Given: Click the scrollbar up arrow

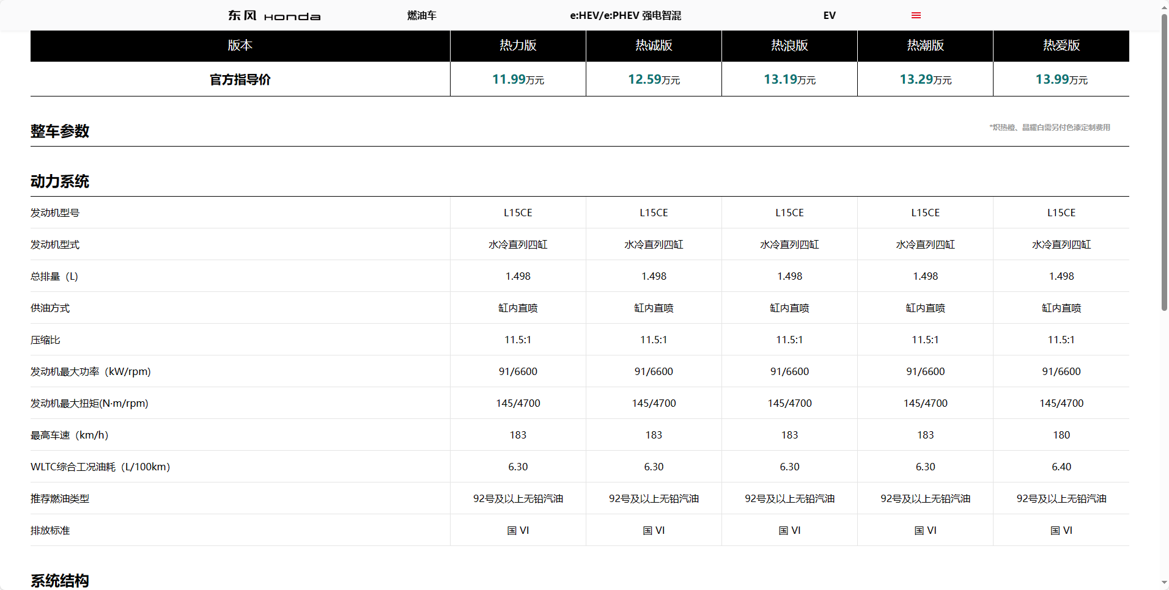Looking at the screenshot, I should [1164, 6].
